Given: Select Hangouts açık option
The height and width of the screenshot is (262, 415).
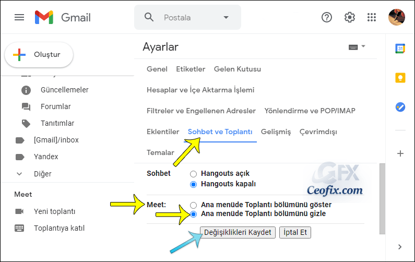Looking at the screenshot, I should pos(194,174).
